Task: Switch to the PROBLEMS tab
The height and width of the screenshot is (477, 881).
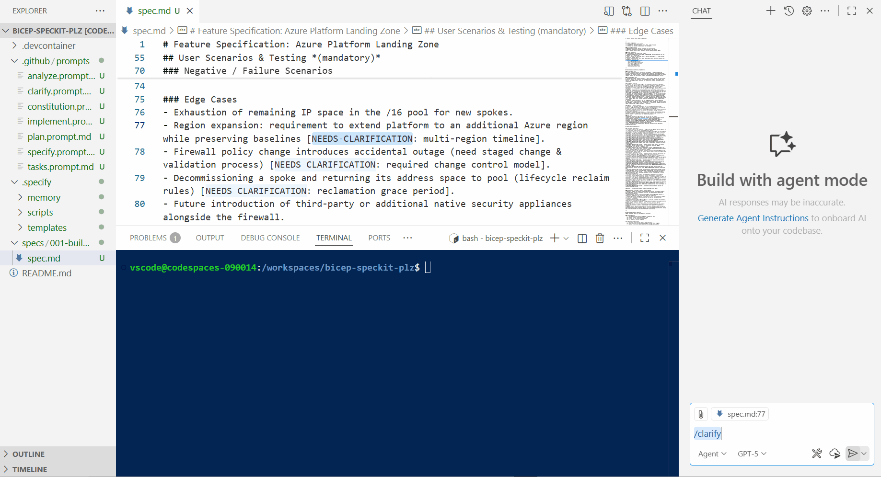Action: coord(148,238)
